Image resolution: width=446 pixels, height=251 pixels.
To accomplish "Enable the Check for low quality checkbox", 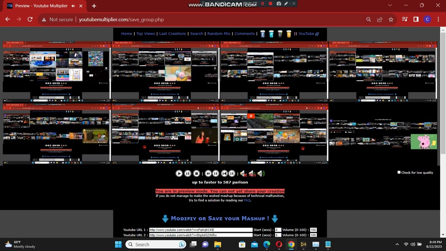I will (399, 172).
